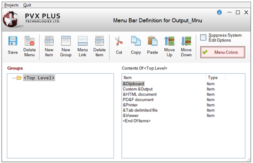Enable Suppress System Edit Options checkbox
253x163 pixels.
point(203,38)
